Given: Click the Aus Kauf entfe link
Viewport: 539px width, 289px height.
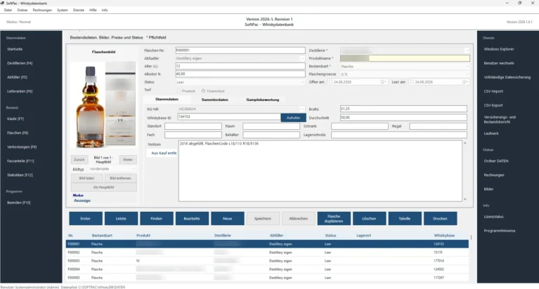Looking at the screenshot, I should 164,153.
